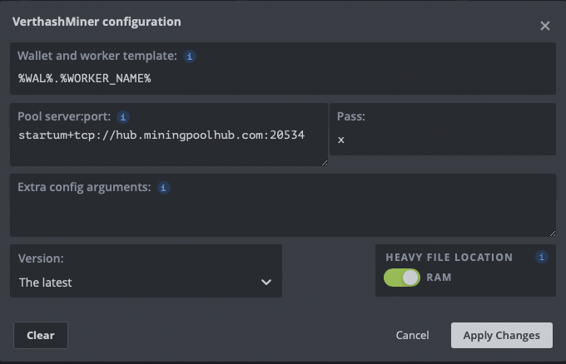Apply Changes to miner configuration
Viewport: 566px width, 364px height.
(501, 335)
